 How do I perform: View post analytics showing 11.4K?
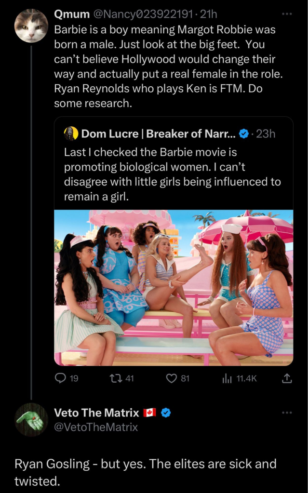tap(228, 379)
